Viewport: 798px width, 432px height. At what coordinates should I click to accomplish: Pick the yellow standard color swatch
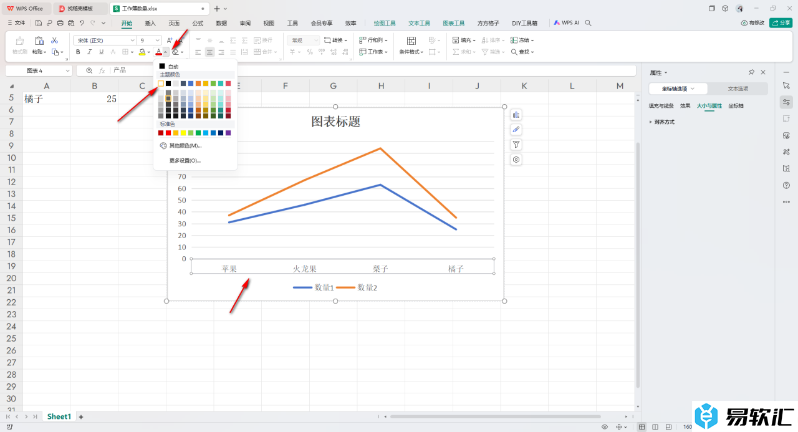pos(183,133)
